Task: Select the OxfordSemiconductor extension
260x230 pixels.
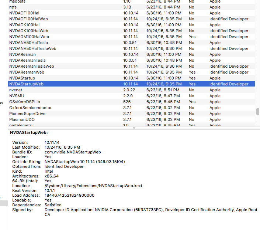Action: pyautogui.click(x=131, y=108)
